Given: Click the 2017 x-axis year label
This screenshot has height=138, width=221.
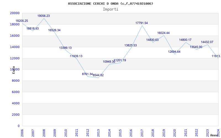Looking at the screenshot, I should point(142,133).
